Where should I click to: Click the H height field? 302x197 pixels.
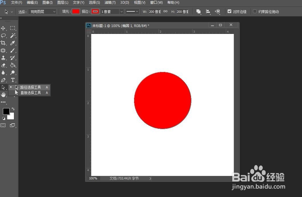[182, 11]
